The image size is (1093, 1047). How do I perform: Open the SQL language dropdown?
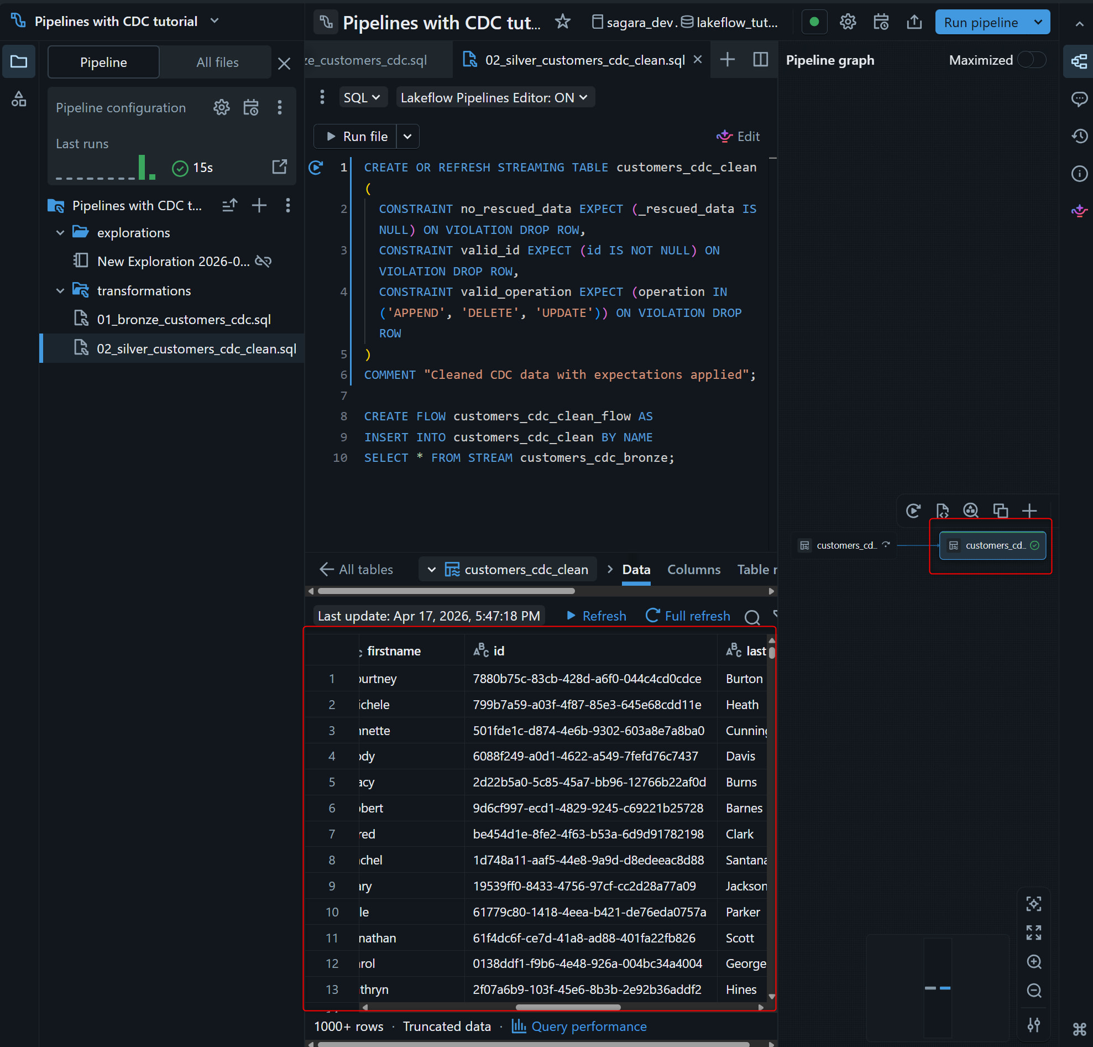click(362, 97)
